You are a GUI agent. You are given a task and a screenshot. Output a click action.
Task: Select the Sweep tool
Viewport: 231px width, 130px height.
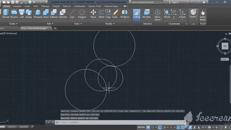29,14
